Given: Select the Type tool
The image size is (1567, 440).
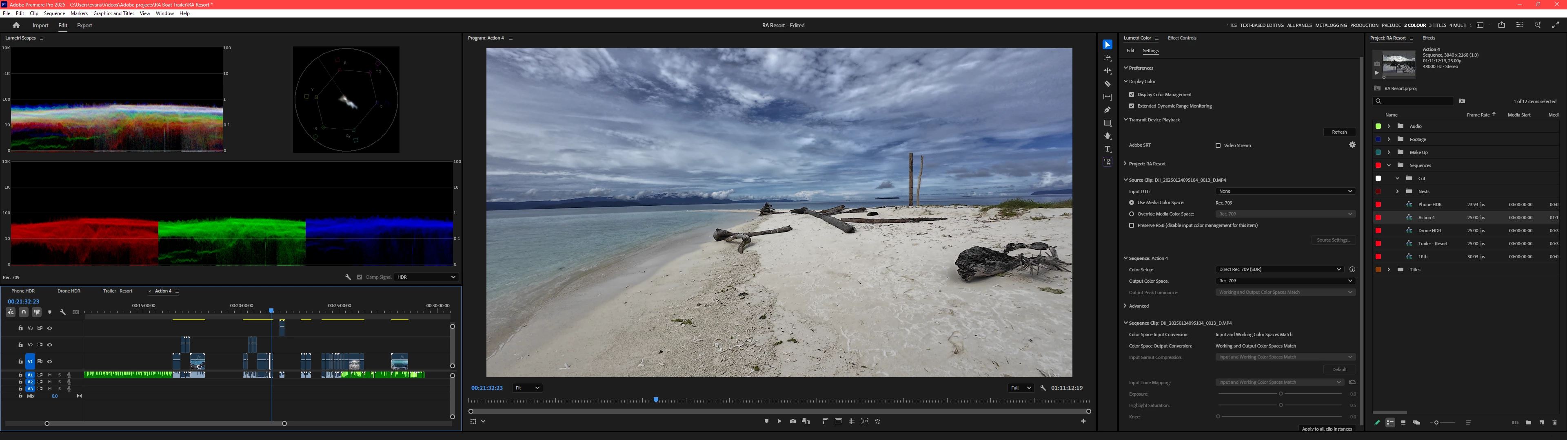Looking at the screenshot, I should 1107,149.
